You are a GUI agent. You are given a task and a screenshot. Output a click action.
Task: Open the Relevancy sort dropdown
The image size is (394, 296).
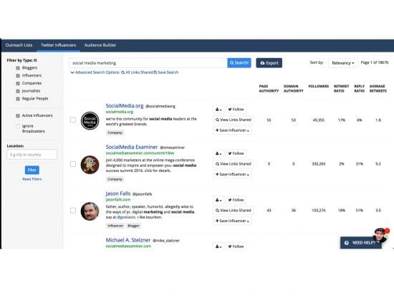coord(342,63)
